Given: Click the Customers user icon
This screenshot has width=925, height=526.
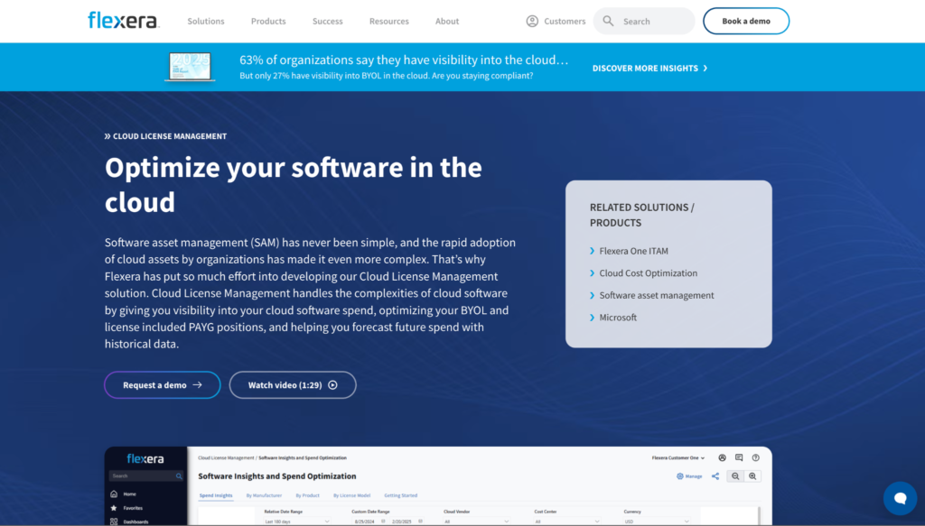Looking at the screenshot, I should 532,21.
